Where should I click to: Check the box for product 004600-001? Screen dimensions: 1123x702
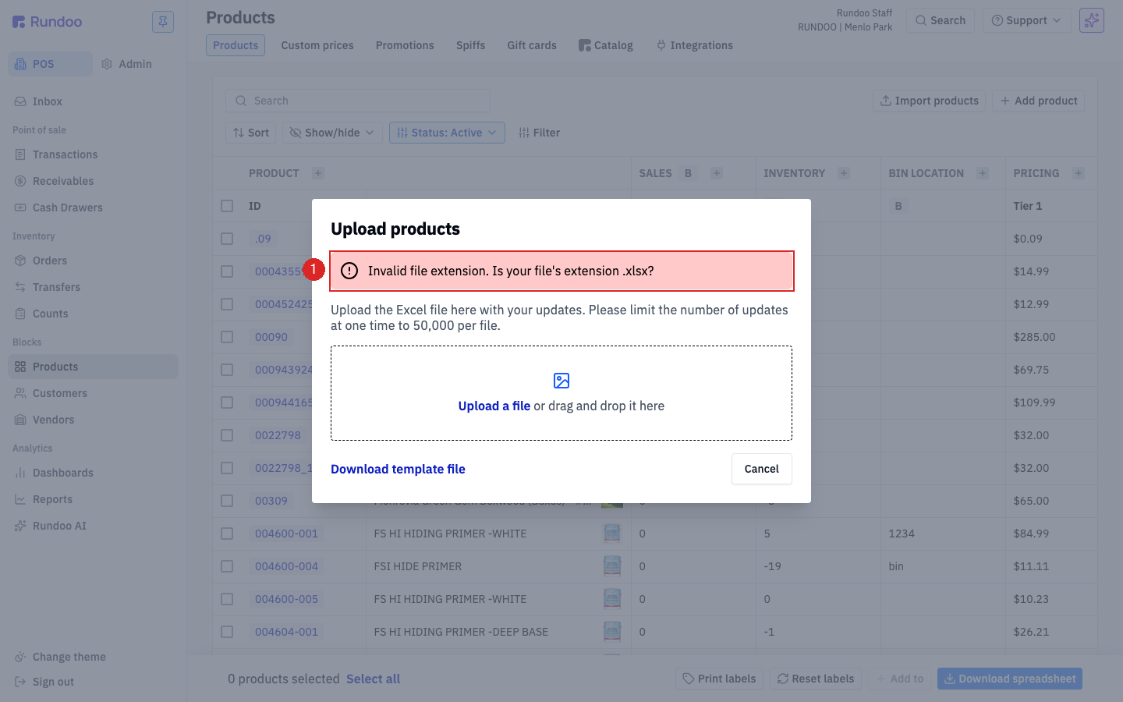click(x=227, y=534)
